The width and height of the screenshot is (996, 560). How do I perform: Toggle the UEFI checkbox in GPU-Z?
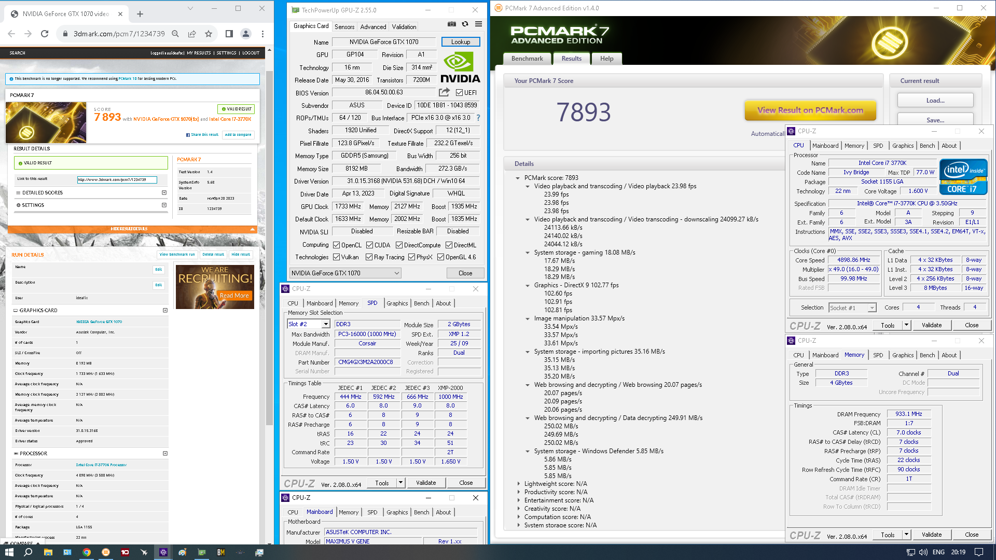click(459, 93)
